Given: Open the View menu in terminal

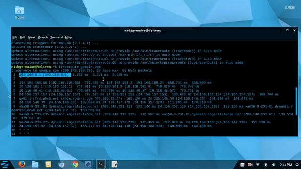Looking at the screenshot, I should 31,38.
